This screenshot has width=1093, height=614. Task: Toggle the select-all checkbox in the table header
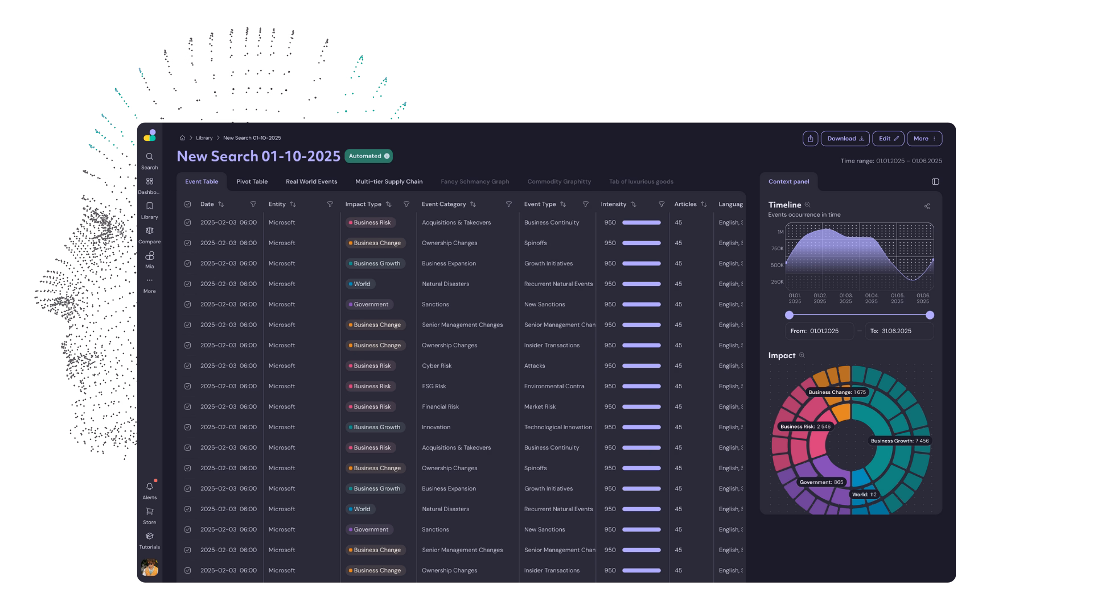188,204
